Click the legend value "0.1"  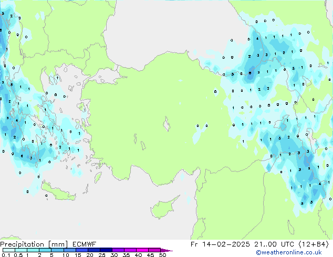click(6, 255)
